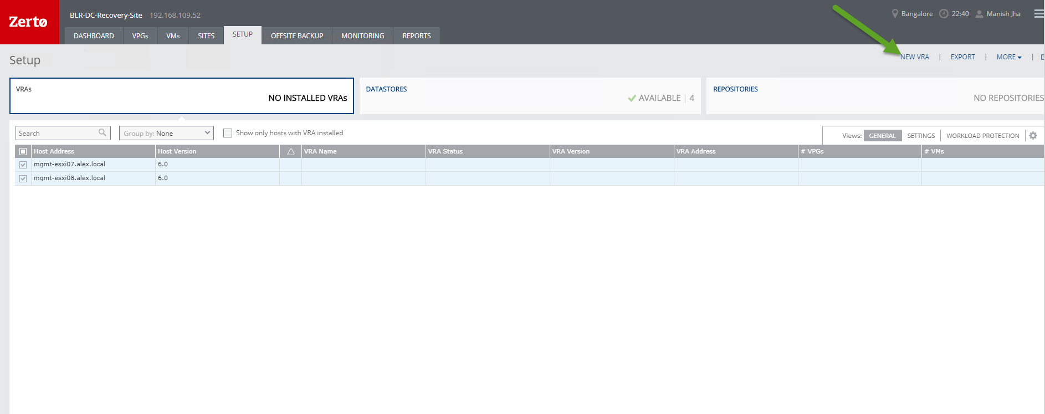Viewport: 1045px width, 414px height.
Task: Click the EXPORT link
Action: [x=962, y=57]
